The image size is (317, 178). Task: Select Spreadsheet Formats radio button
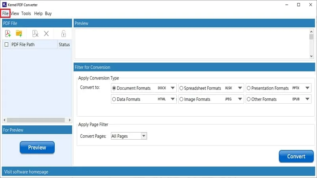[181, 88]
